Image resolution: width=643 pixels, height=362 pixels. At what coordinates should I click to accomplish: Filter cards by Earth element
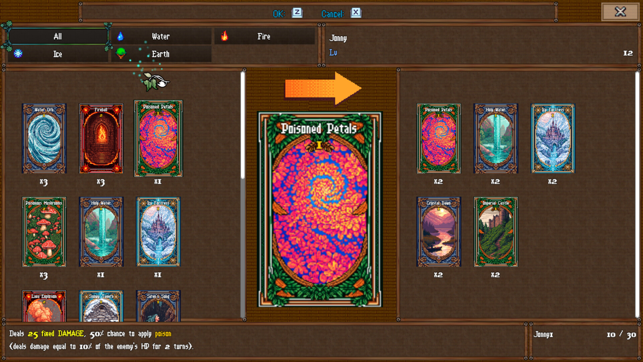(161, 54)
